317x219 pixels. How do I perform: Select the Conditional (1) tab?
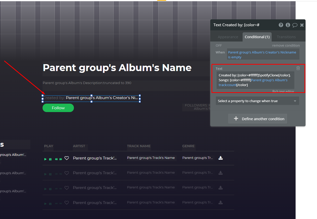click(x=257, y=37)
